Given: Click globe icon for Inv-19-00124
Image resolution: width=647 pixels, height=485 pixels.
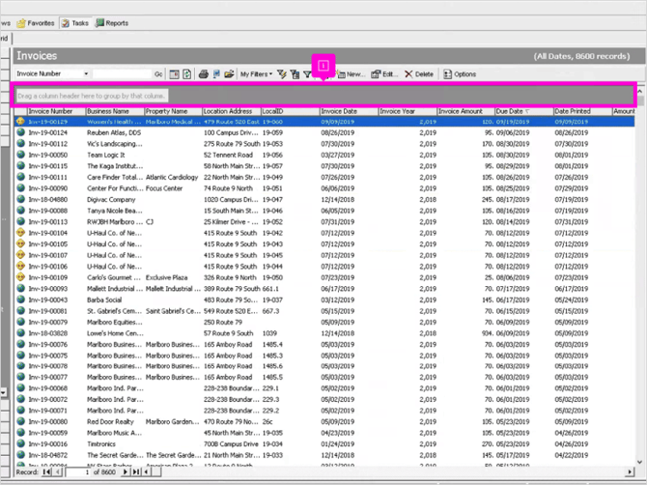Looking at the screenshot, I should (x=20, y=132).
